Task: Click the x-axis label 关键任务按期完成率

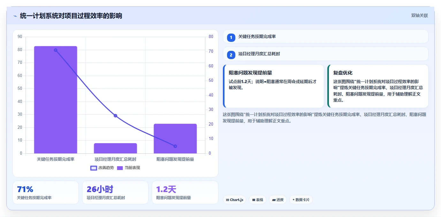Action: coord(56,159)
